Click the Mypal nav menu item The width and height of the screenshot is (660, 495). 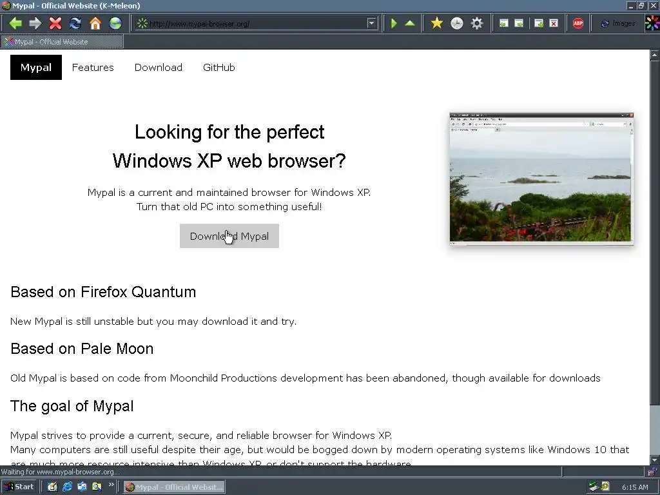click(x=36, y=67)
